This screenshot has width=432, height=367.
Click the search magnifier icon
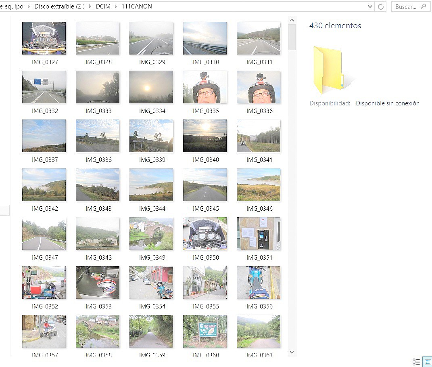[x=423, y=6]
